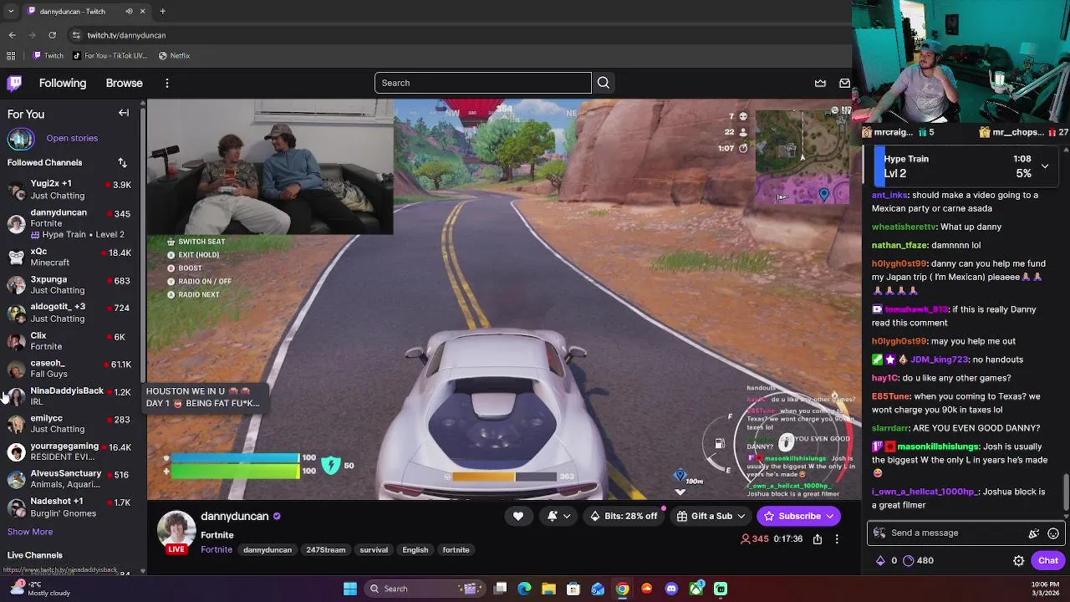1070x602 pixels.
Task: Open the Microsoft Store taskbar icon
Action: point(573,589)
